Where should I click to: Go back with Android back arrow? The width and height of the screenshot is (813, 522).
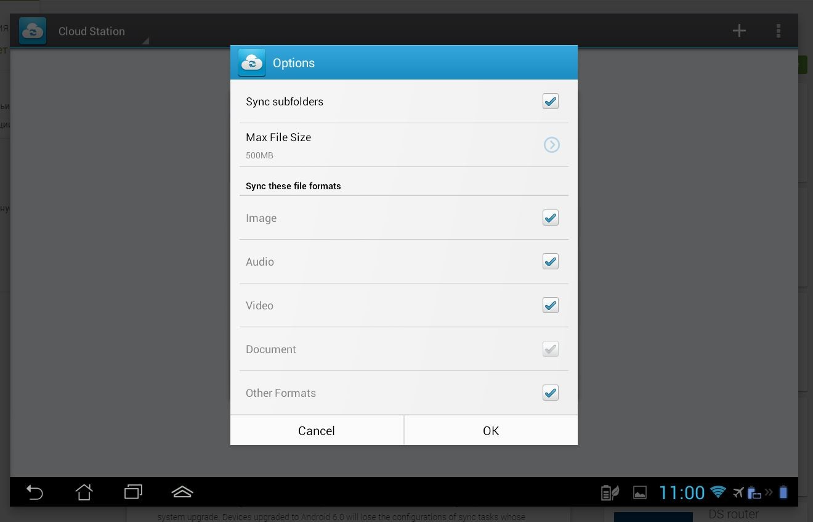35,492
